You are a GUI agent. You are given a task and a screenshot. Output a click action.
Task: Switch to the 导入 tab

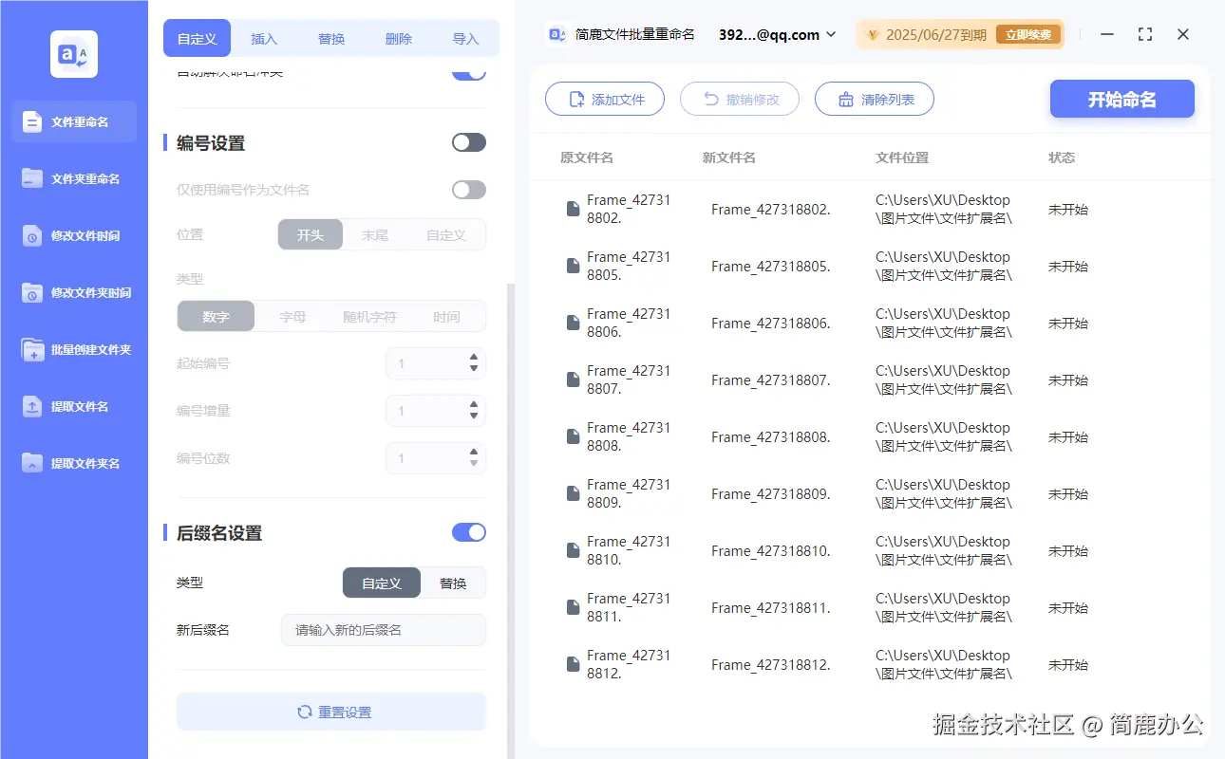(x=465, y=39)
